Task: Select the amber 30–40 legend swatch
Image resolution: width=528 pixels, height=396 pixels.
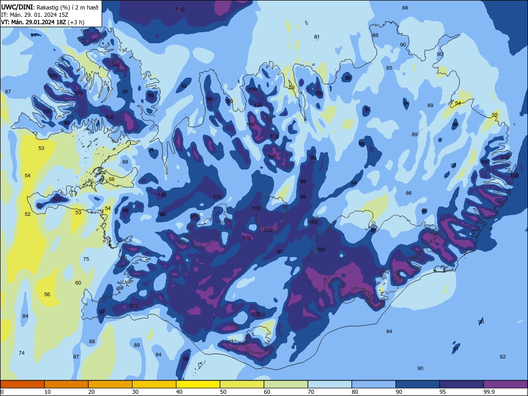Action: tap(154, 384)
